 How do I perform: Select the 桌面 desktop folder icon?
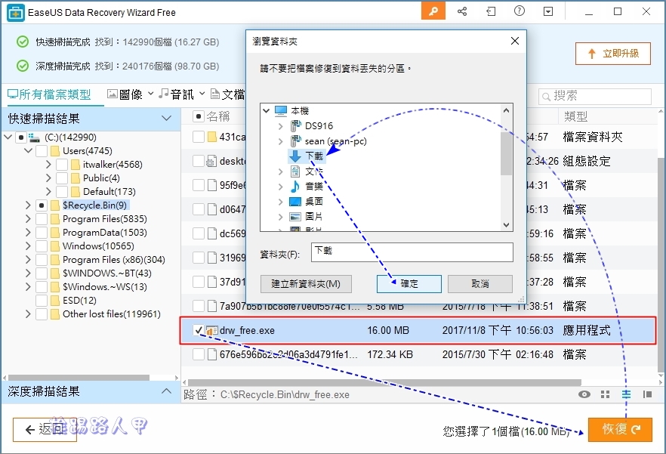coord(294,201)
